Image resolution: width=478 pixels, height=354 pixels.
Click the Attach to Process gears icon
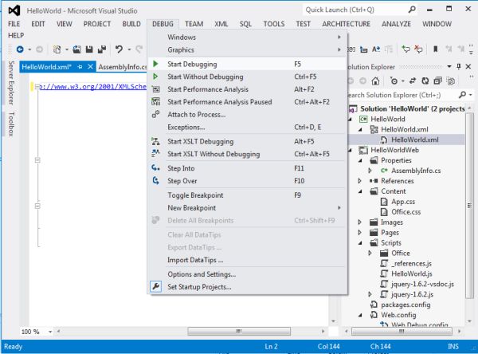point(156,115)
